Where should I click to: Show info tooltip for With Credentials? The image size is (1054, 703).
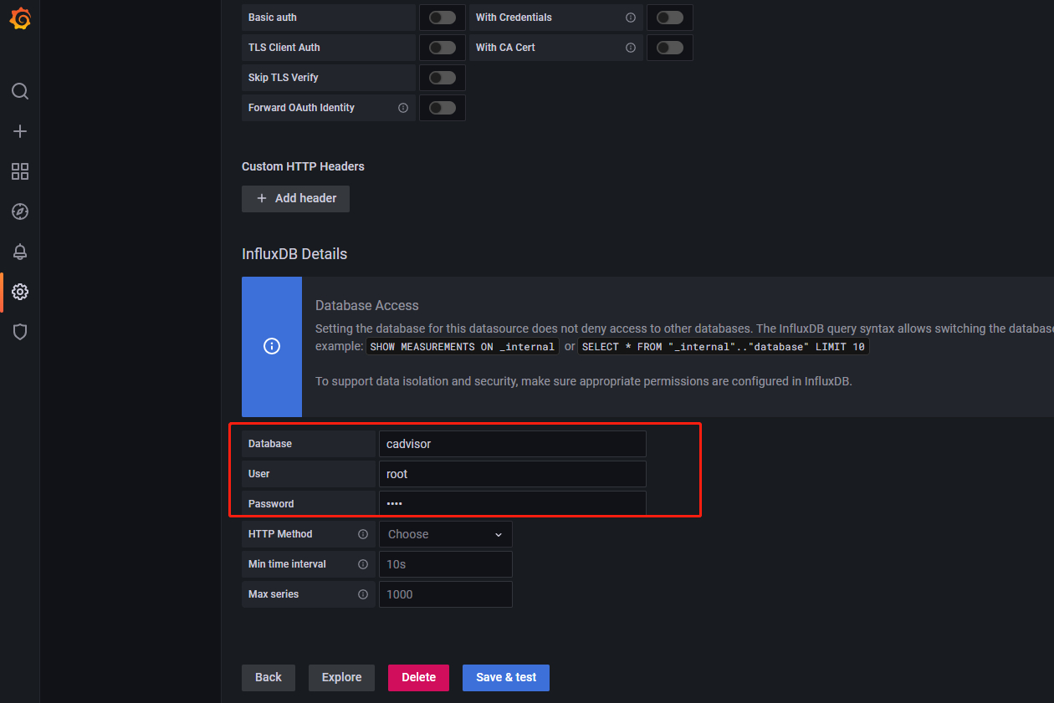(631, 18)
